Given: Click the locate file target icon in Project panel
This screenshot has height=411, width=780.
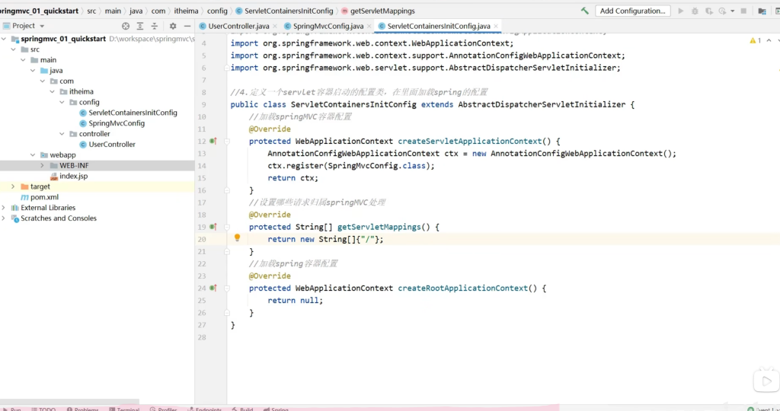Looking at the screenshot, I should (x=126, y=26).
